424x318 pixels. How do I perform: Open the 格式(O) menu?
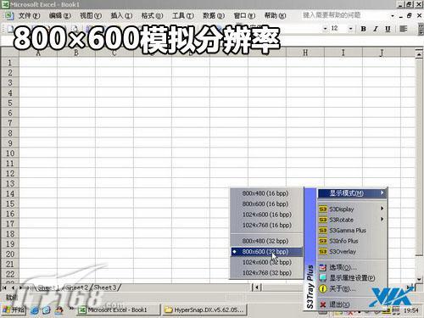tap(152, 15)
